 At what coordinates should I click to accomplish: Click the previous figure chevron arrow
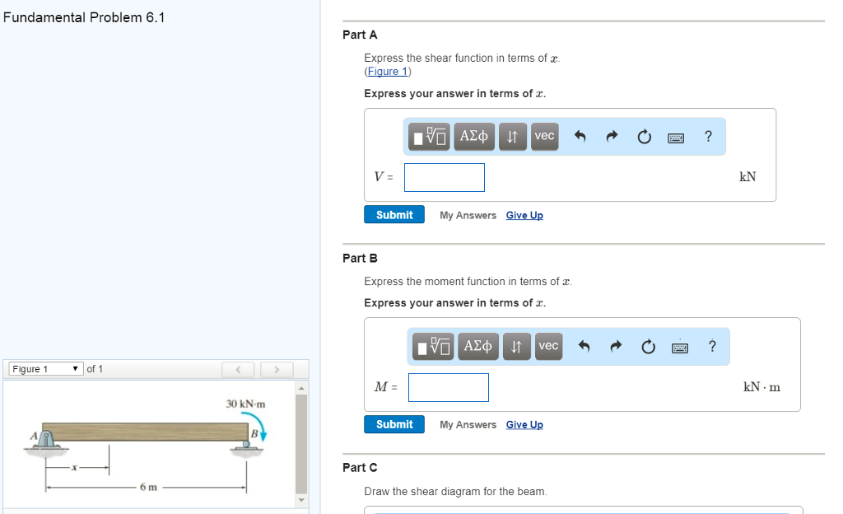point(238,369)
